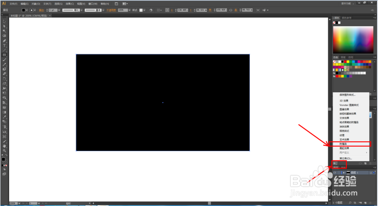Select the Direct Selection tool
The width and height of the screenshot is (378, 206).
[4, 26]
